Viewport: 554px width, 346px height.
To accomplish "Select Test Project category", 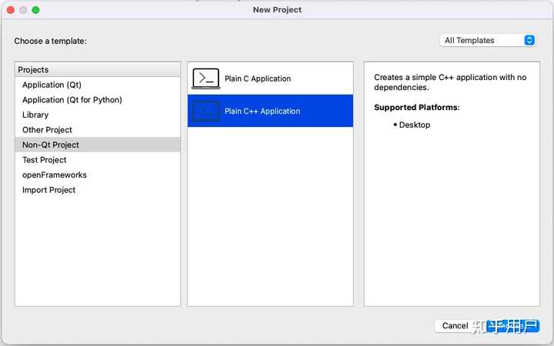I will [x=98, y=160].
